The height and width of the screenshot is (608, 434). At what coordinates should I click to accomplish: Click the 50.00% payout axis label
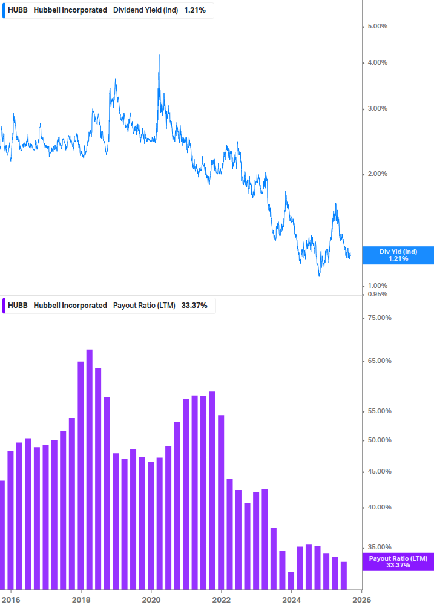pos(380,440)
